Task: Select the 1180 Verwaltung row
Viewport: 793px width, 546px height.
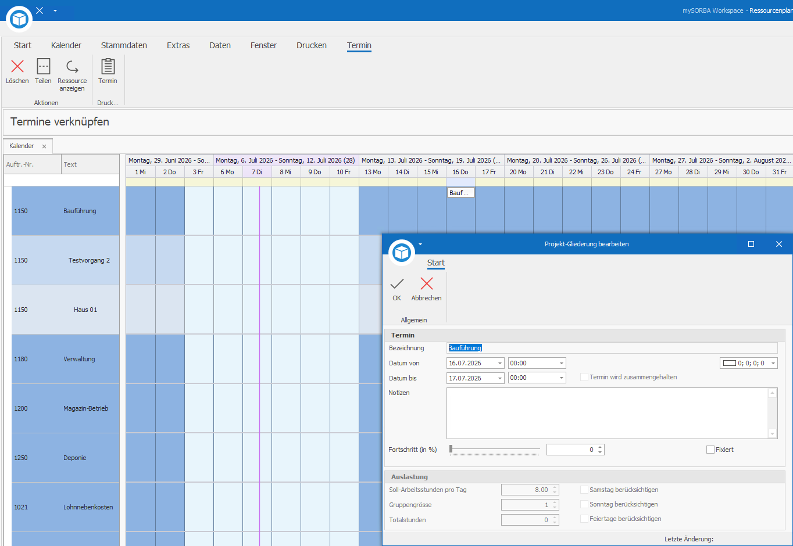Action: click(65, 359)
